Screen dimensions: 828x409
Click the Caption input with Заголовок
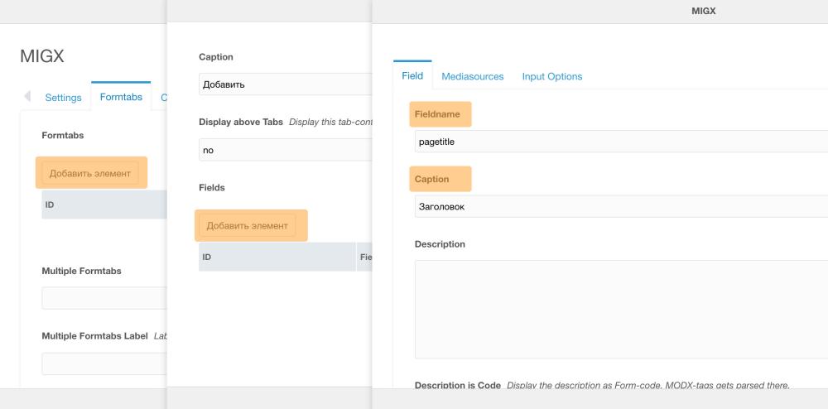pos(621,206)
